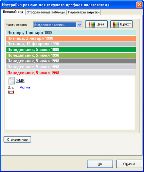Image resolution: width=144 pixels, height=172 pixels.
Task: Open the Часть экрана dropdown arrow
Action: (x=79, y=25)
